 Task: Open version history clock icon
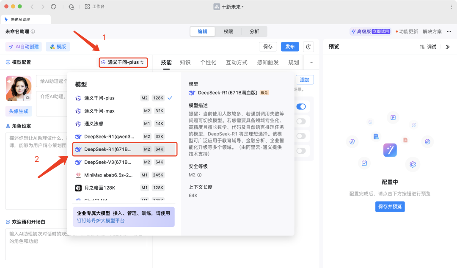(x=308, y=47)
